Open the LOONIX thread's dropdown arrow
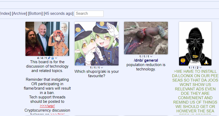This screenshot has width=219, height=116. click(201, 68)
